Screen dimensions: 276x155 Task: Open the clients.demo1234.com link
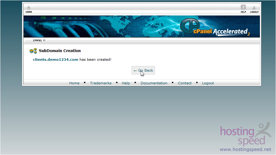56,60
